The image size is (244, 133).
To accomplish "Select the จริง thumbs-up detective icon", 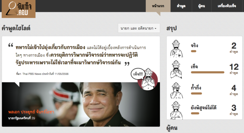I will [176, 48].
